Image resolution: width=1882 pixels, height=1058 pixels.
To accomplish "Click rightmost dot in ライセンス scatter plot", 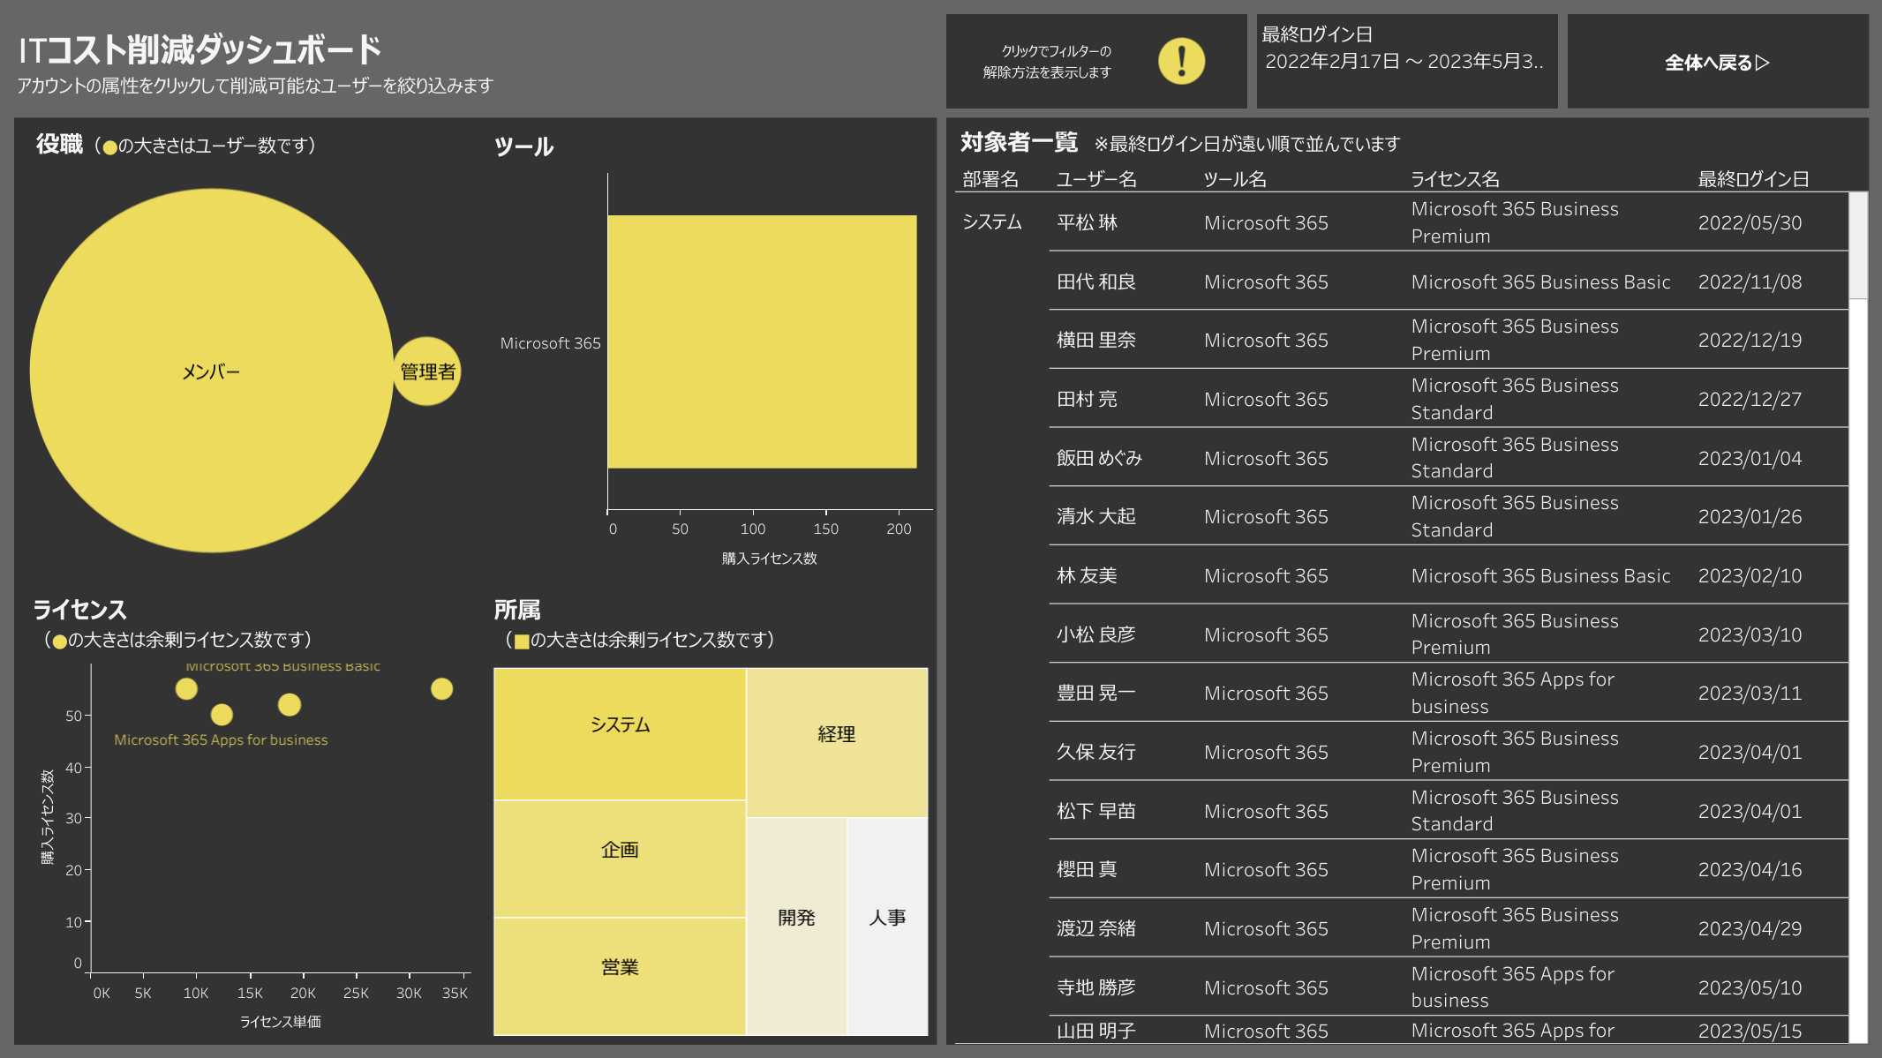I will [441, 689].
